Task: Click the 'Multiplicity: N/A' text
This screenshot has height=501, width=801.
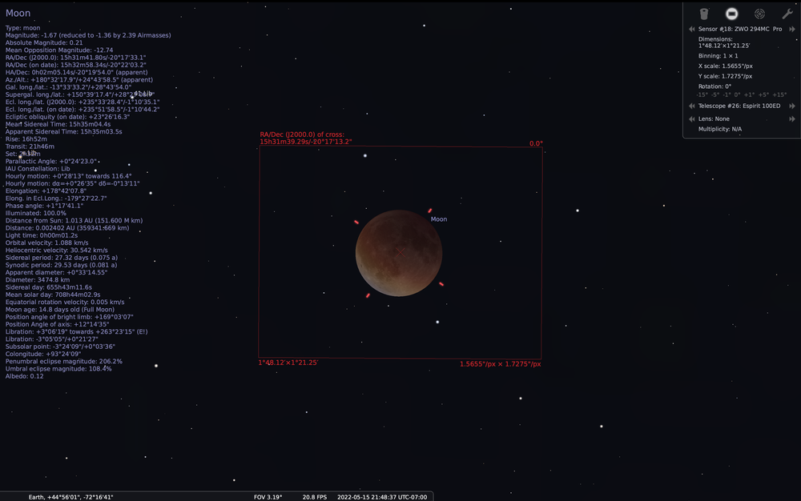Action: [720, 129]
